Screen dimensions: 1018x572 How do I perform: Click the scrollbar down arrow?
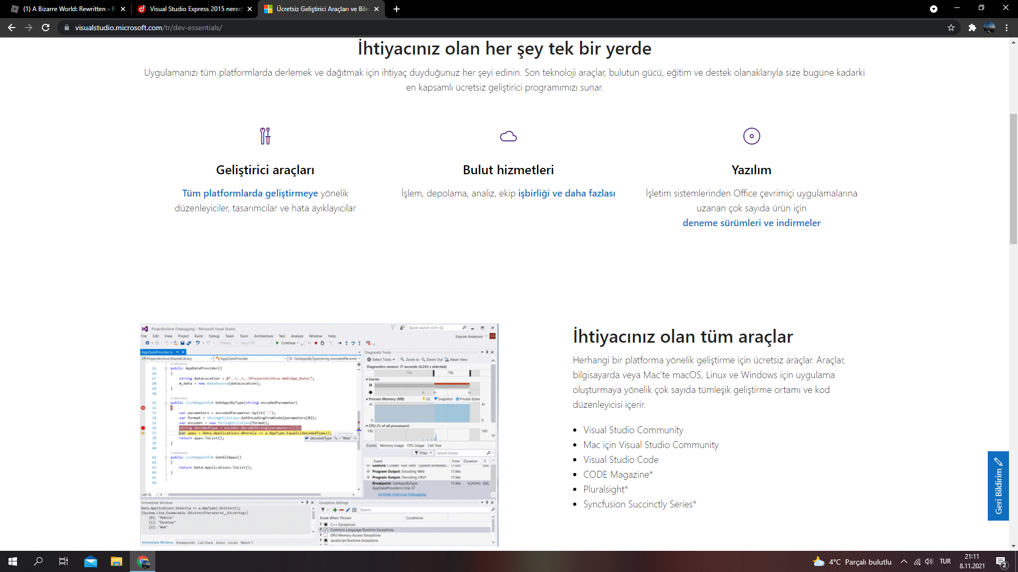pos(1013,546)
